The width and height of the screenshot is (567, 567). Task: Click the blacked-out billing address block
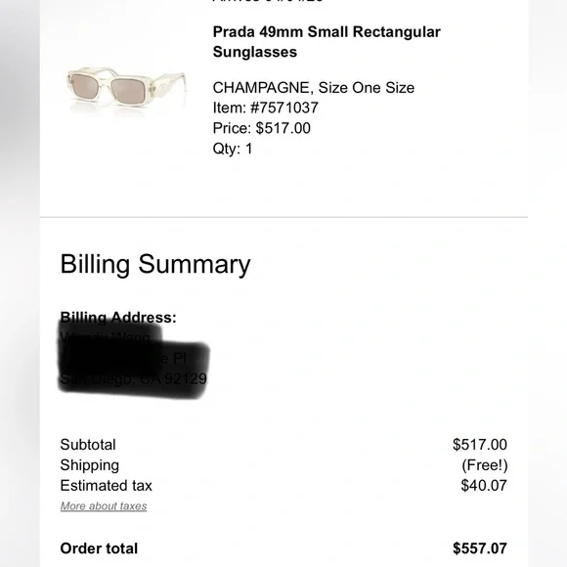134,360
